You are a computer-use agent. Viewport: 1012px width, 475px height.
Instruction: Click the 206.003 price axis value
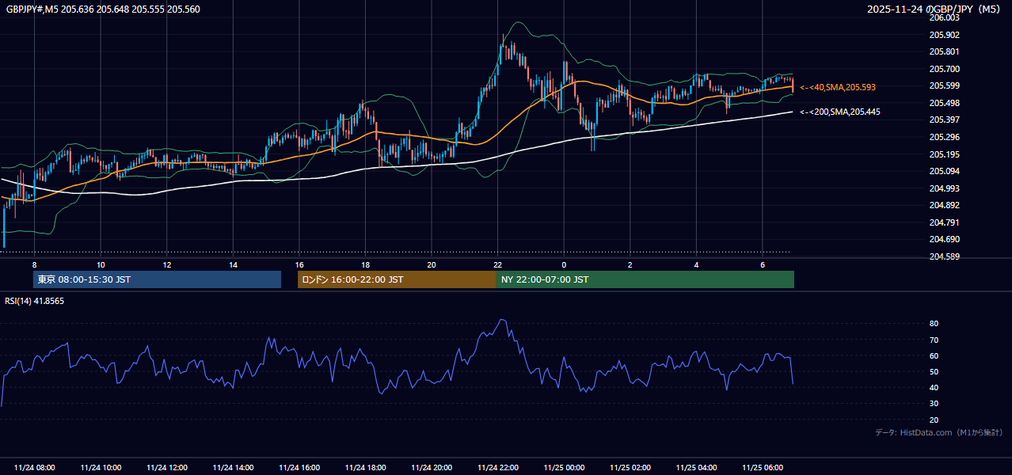click(944, 17)
